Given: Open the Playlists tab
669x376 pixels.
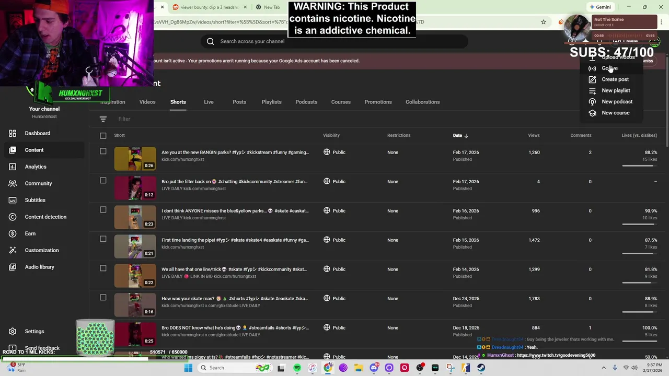Looking at the screenshot, I should click(x=271, y=102).
